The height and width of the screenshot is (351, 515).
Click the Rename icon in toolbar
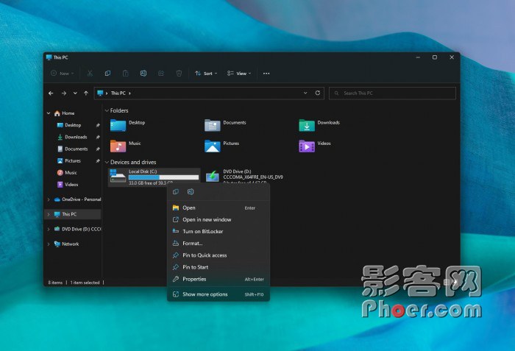(143, 74)
